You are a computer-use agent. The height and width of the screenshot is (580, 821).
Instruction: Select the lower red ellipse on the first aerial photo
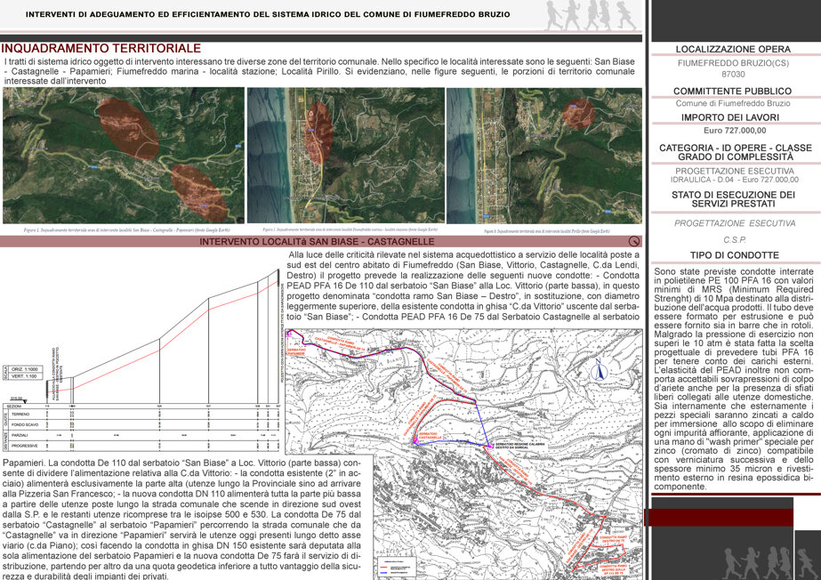(x=199, y=191)
